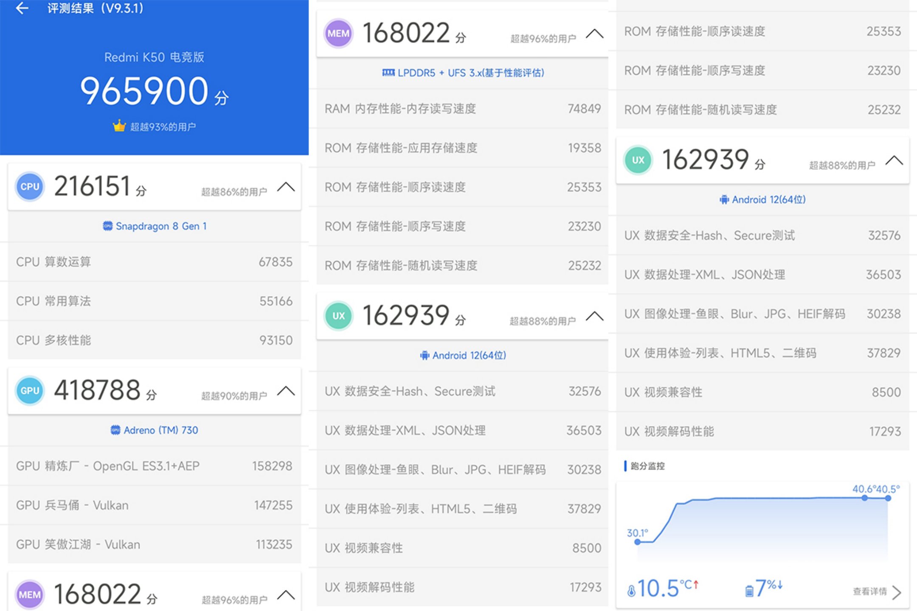Select ROM 顺序读速度 row in the middle screenshot
917x611 pixels.
pyautogui.click(x=463, y=187)
